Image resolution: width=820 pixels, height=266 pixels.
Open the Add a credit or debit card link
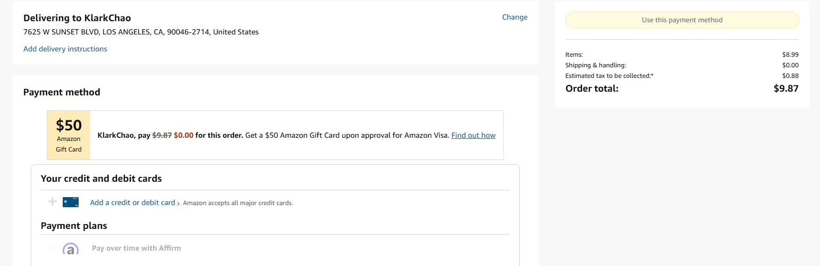(132, 202)
